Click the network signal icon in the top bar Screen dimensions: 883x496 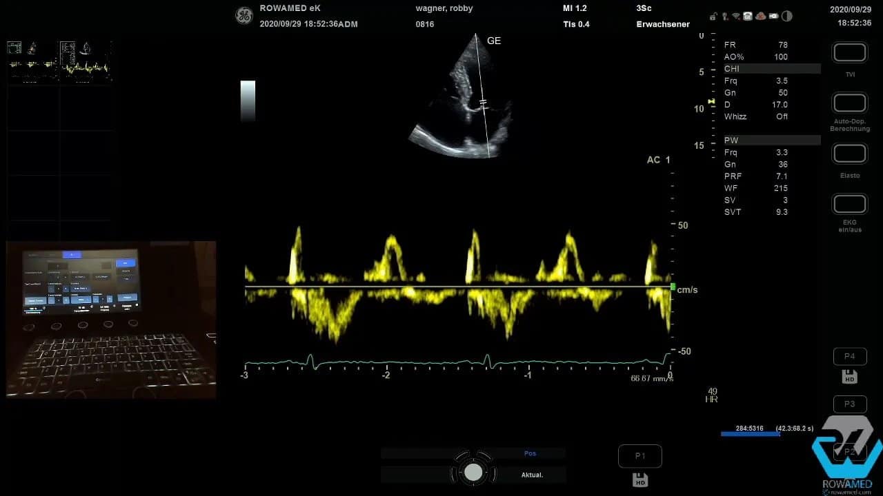[735, 16]
